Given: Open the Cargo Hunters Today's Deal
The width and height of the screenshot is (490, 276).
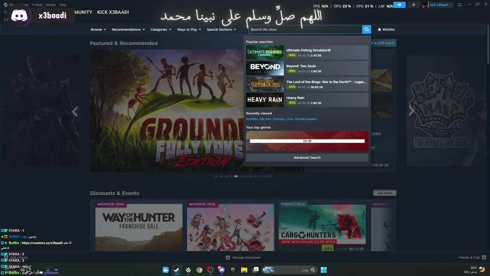Looking at the screenshot, I should 322,226.
